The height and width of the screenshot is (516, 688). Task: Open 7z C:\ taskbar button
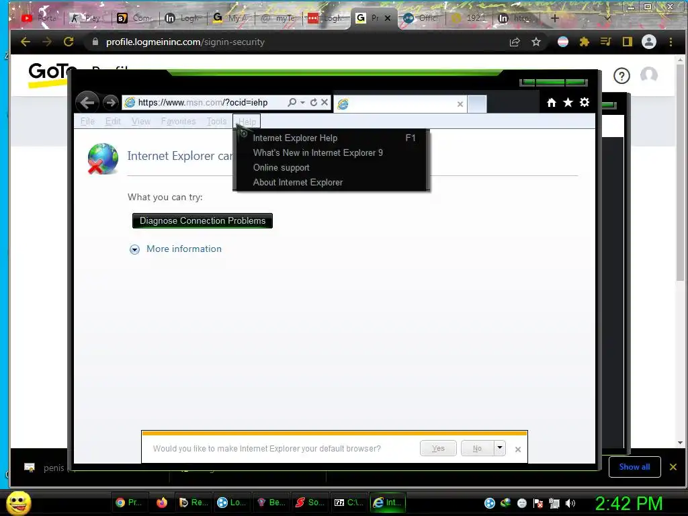(x=349, y=503)
